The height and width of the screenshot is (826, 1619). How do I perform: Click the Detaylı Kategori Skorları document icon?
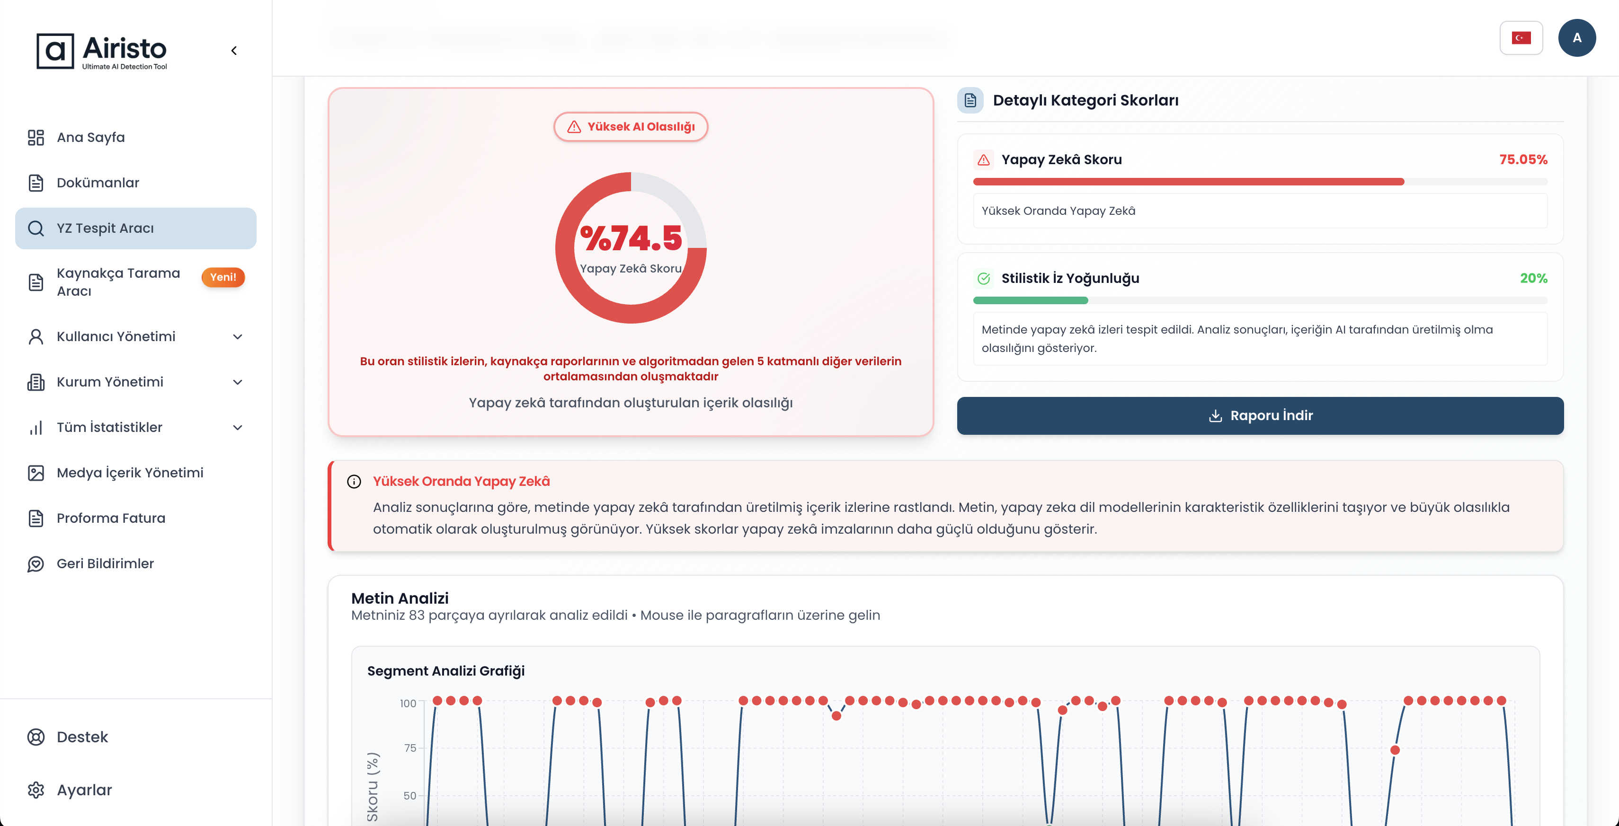tap(970, 100)
